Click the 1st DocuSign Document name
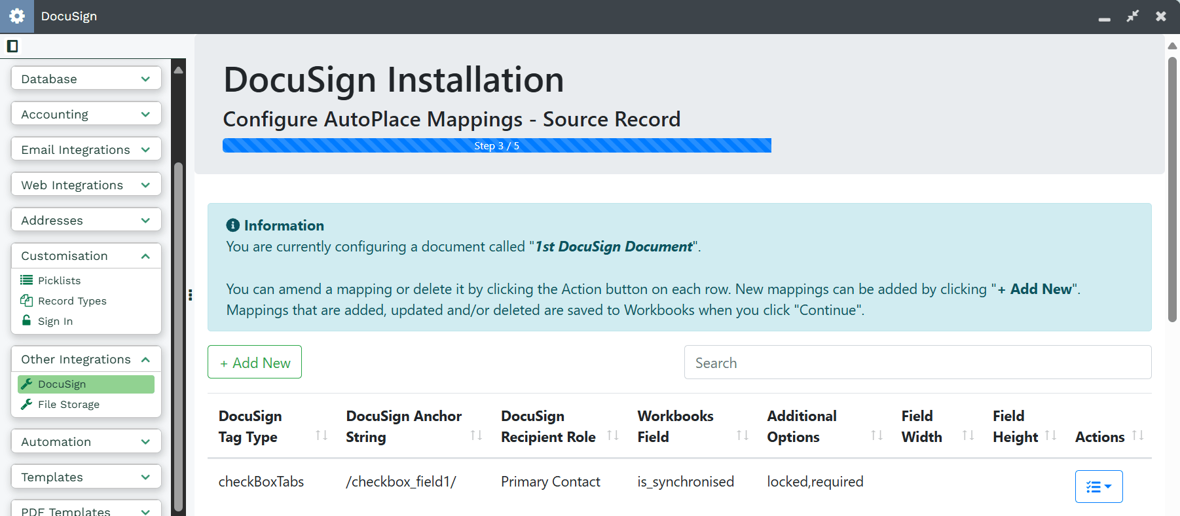 pos(614,246)
